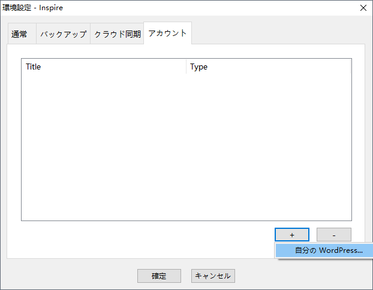
Task: Click the + add account button
Action: point(292,235)
